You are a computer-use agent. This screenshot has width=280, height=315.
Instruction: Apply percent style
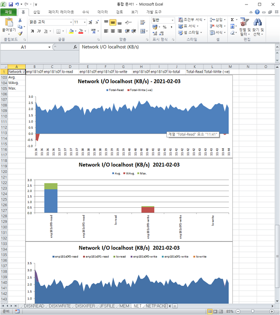tap(165, 27)
